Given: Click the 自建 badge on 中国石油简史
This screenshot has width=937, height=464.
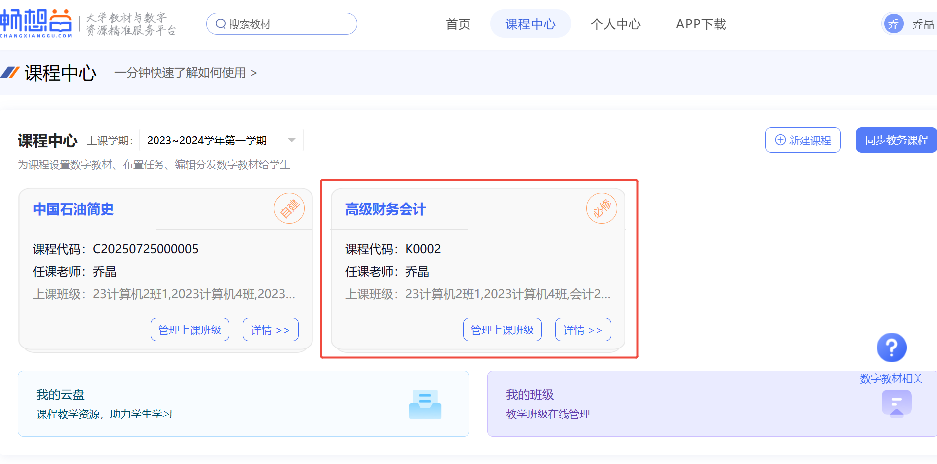Looking at the screenshot, I should [x=289, y=208].
